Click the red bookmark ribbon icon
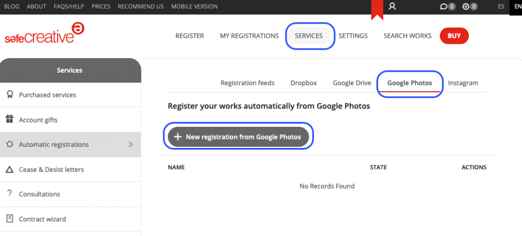This screenshot has height=236, width=522. click(x=377, y=9)
